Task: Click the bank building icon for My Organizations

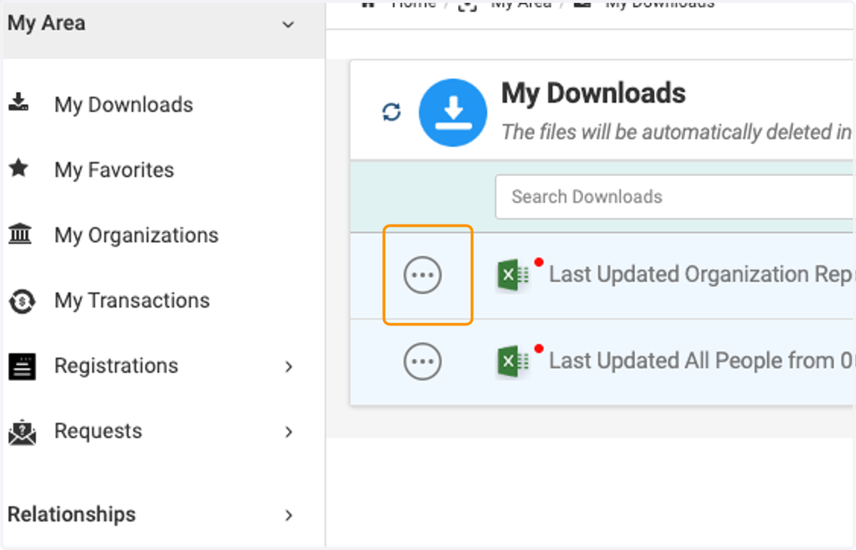Action: [x=20, y=234]
